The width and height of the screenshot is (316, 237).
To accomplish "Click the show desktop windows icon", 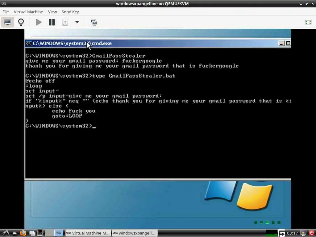I will (x=32, y=233).
